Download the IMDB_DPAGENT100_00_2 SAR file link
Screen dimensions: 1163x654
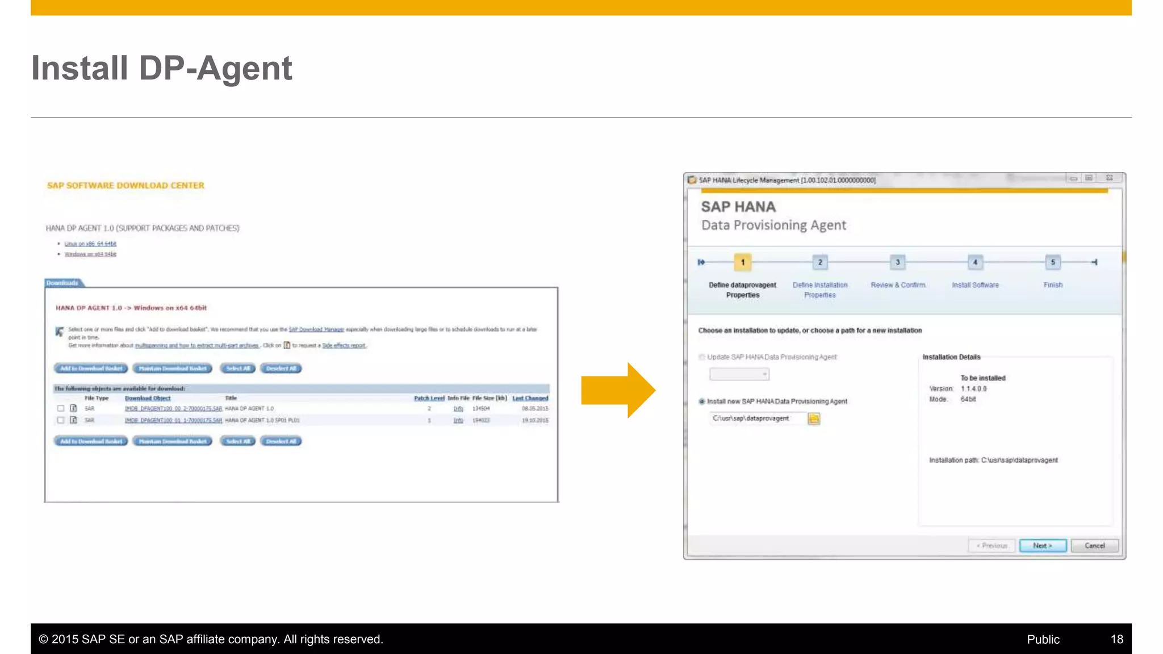[x=173, y=408]
